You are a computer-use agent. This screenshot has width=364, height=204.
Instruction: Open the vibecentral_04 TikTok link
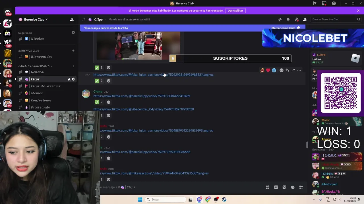tap(144, 109)
